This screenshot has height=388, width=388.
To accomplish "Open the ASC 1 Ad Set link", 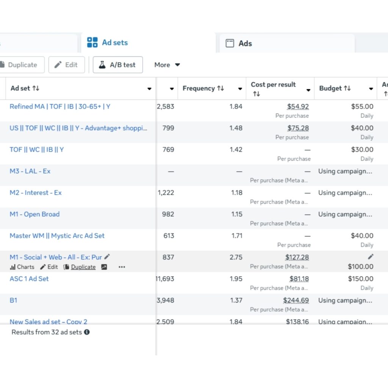I will click(29, 278).
